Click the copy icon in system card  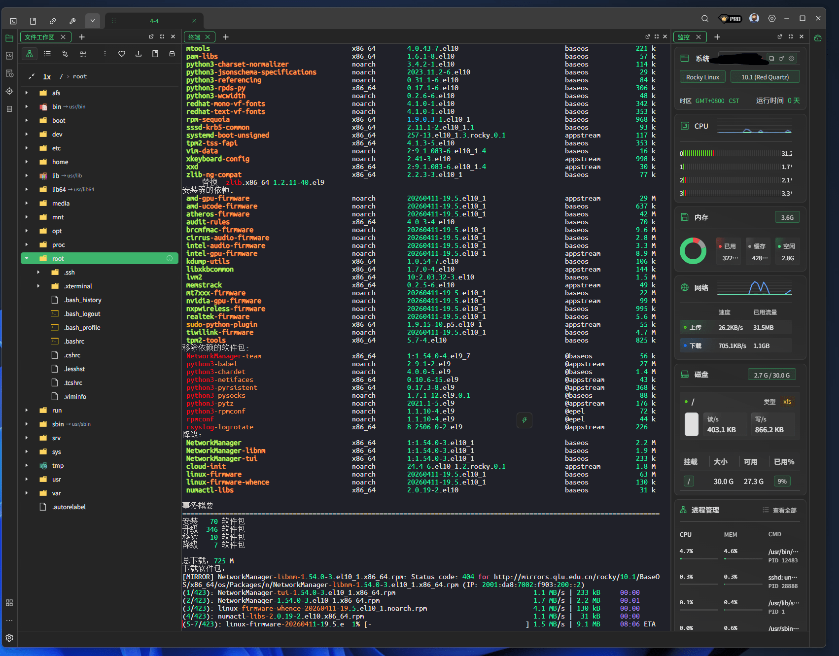pos(771,58)
